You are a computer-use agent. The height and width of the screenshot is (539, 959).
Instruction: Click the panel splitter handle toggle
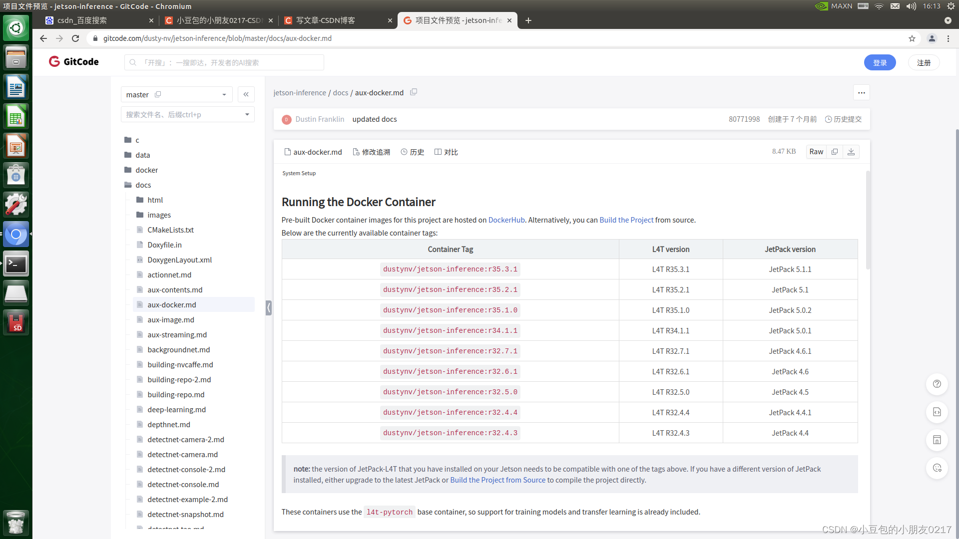269,307
